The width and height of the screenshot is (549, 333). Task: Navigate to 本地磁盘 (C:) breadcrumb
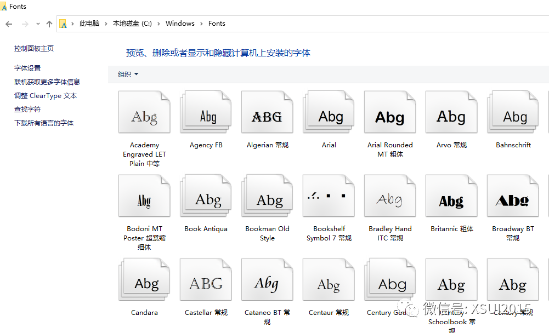132,24
